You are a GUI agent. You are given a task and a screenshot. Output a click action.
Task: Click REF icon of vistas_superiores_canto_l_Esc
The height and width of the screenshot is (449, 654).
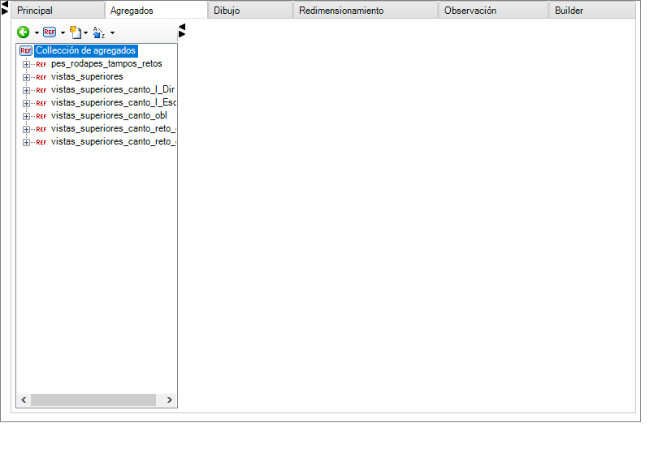[41, 103]
